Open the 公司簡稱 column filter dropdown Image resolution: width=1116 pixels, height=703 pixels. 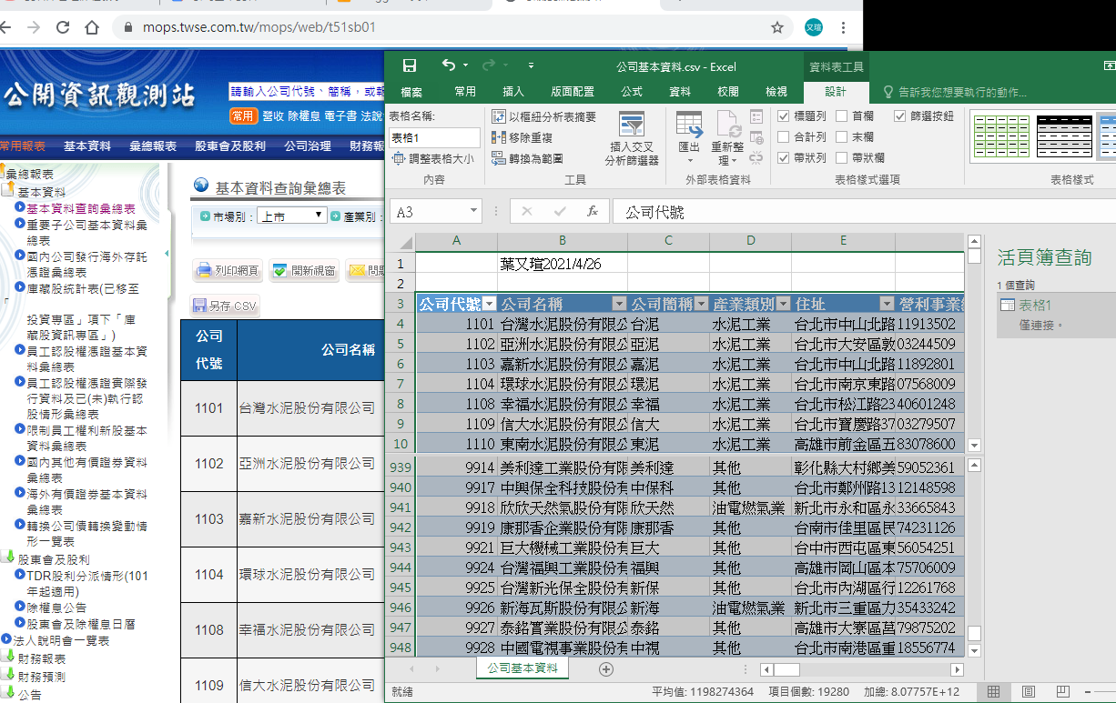click(x=701, y=304)
